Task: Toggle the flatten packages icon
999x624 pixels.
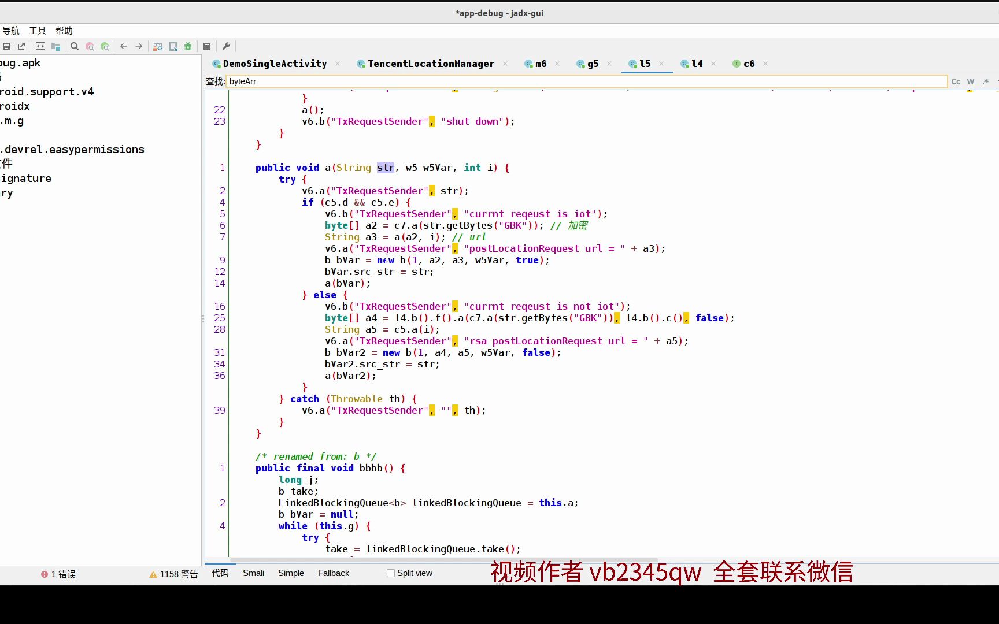Action: click(55, 46)
